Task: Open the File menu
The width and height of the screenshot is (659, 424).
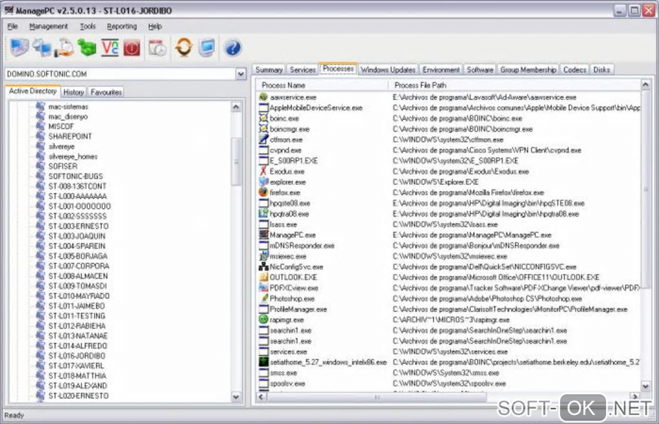Action: coord(13,26)
